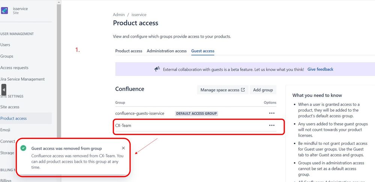Viewport: 375px width, 182px height.
Task: Select Site access under Site Settings
Action: click(x=10, y=107)
